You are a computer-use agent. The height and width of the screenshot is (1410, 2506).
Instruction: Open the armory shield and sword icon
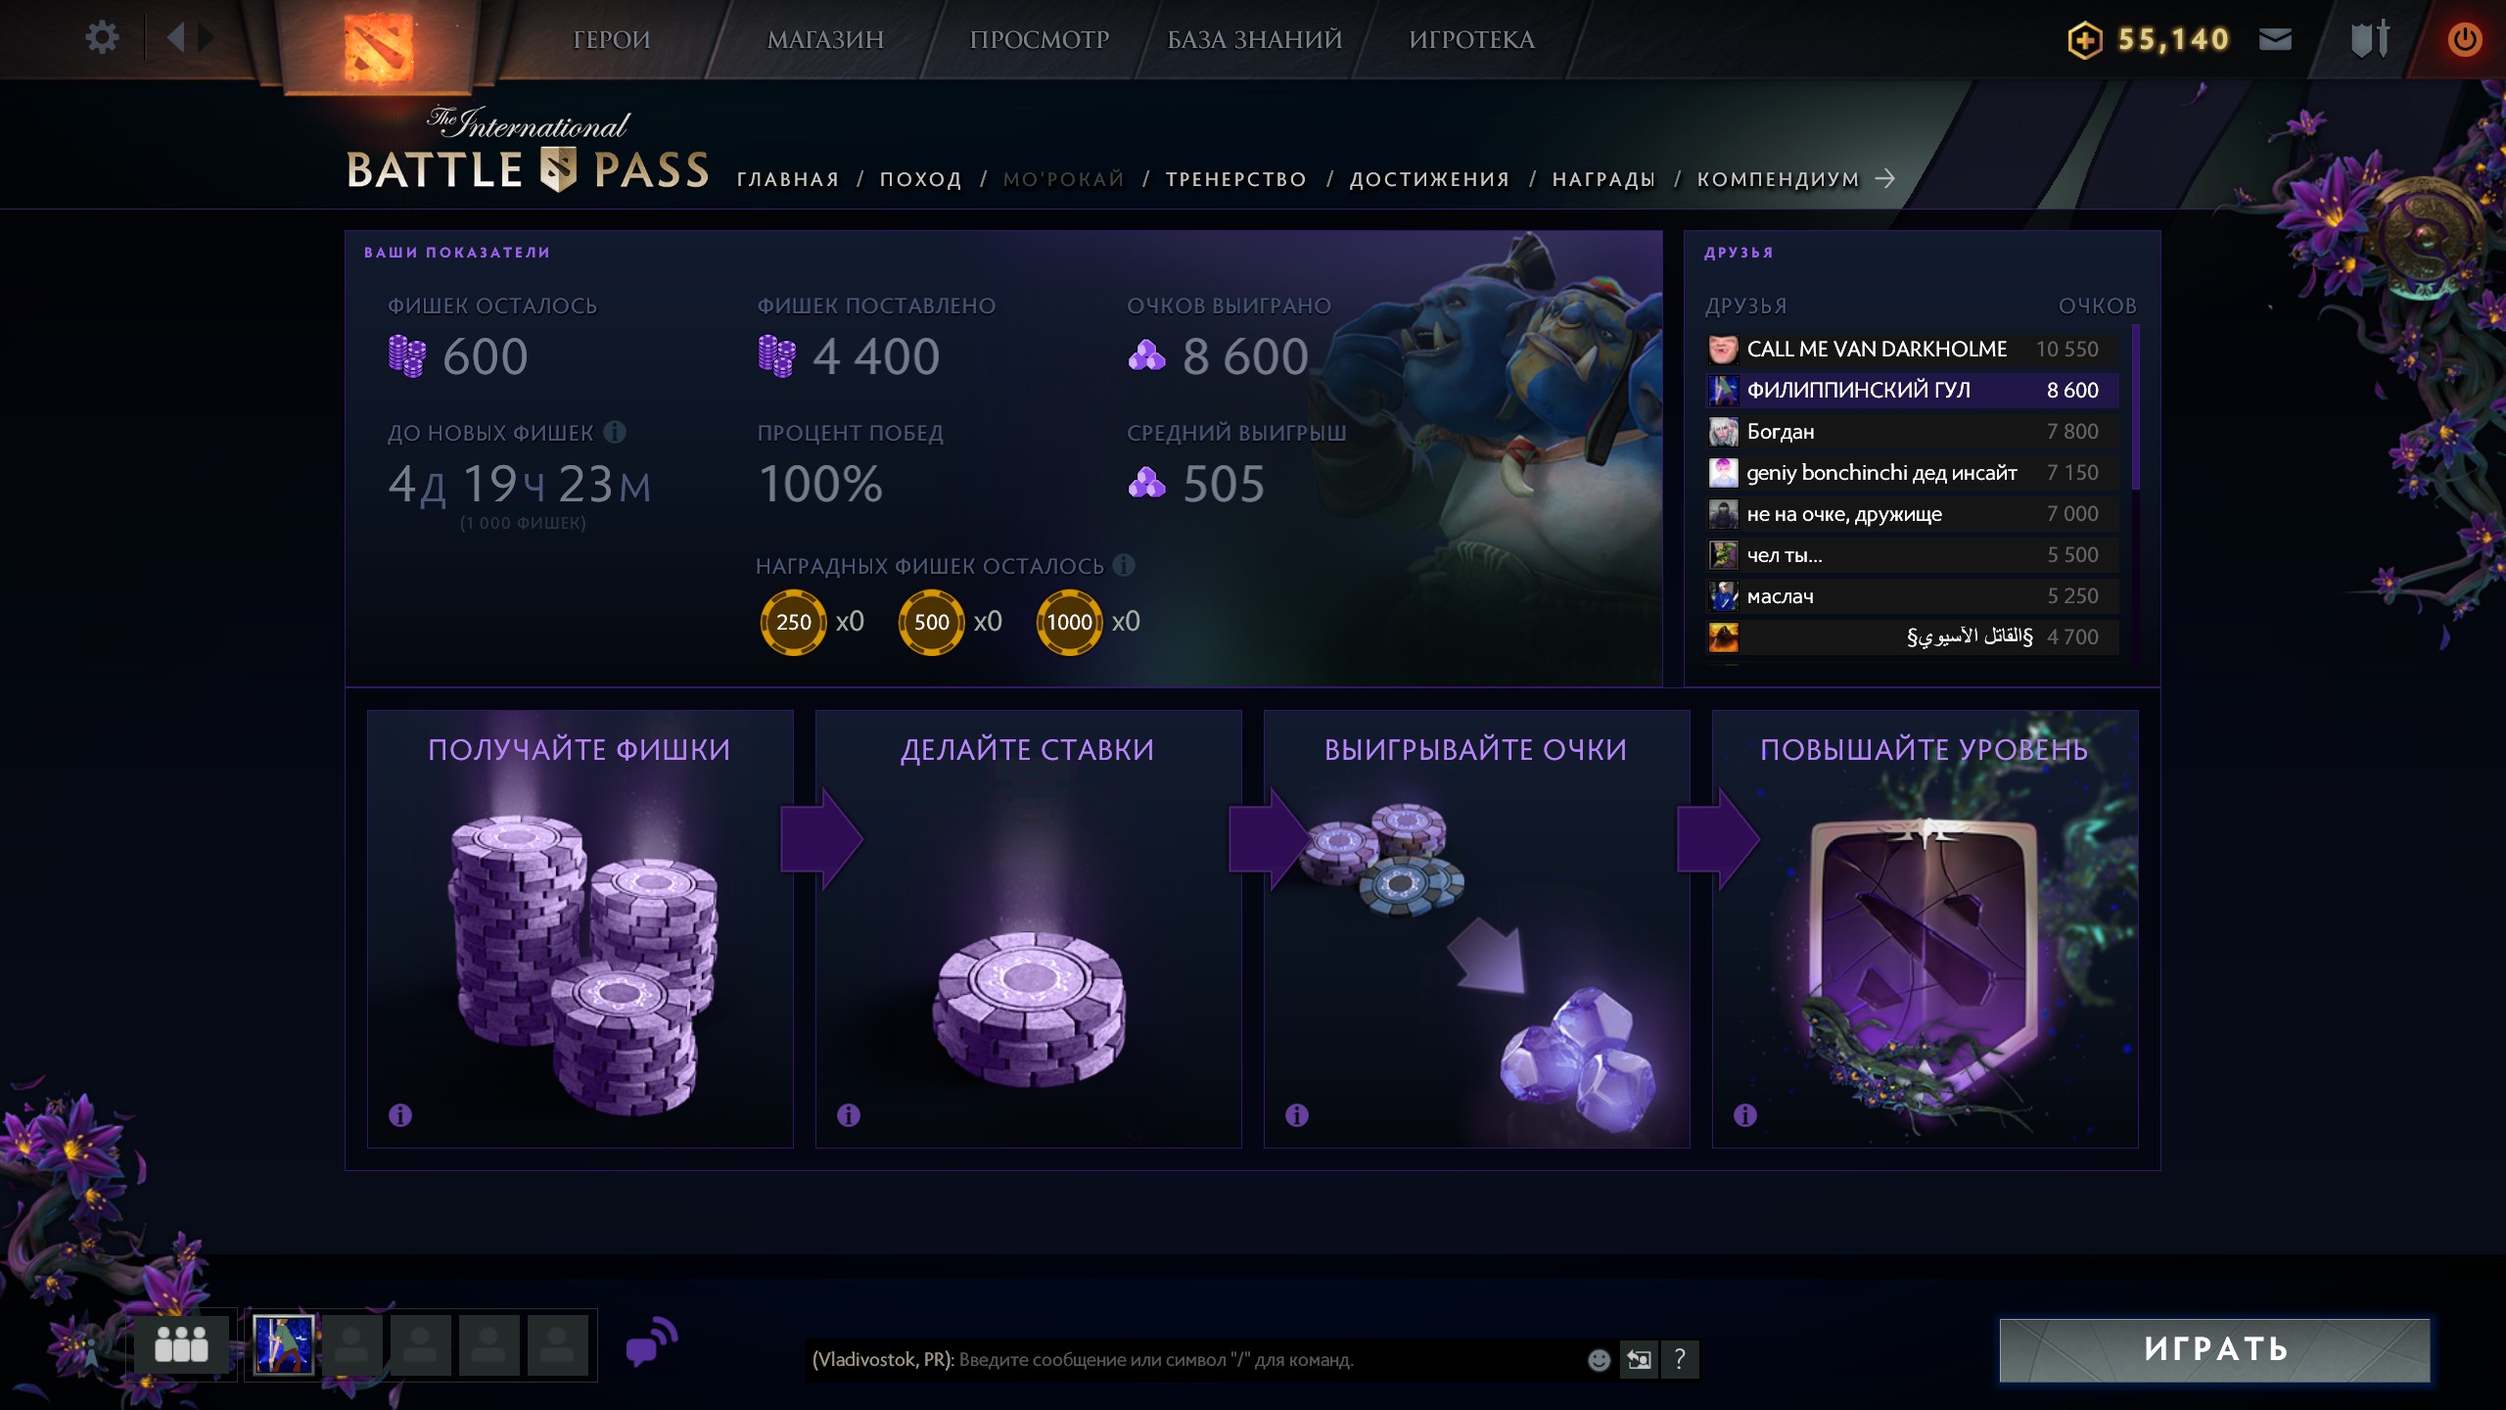click(2369, 39)
